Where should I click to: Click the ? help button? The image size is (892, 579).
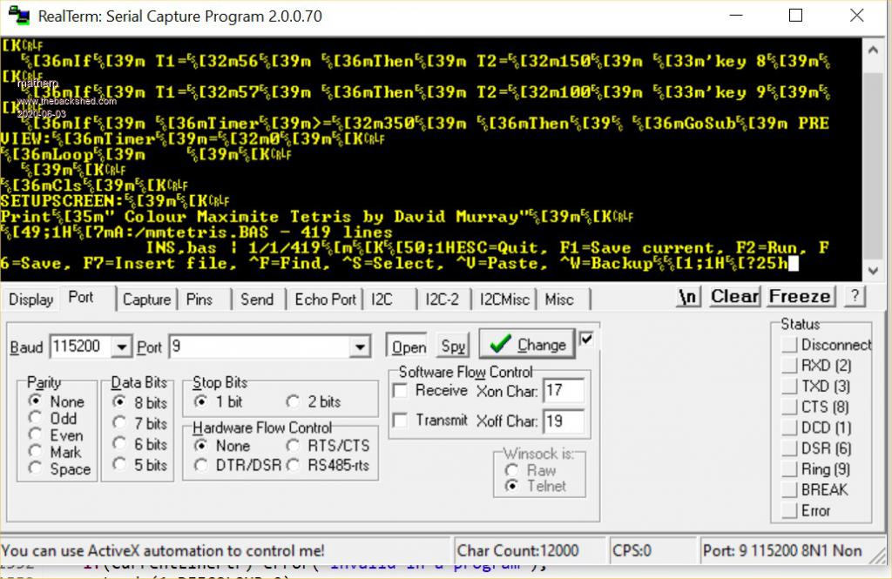(x=855, y=297)
